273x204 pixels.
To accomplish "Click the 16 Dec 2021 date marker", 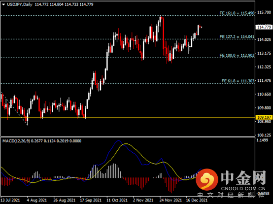I will pyautogui.click(x=197, y=200).
